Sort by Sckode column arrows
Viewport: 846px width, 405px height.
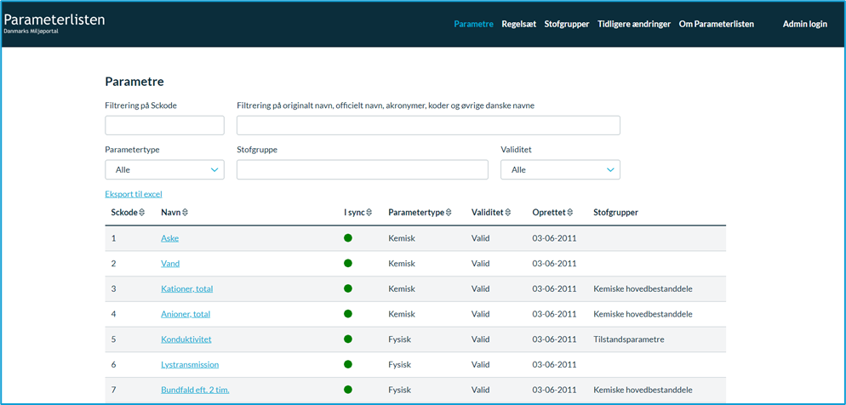point(142,213)
